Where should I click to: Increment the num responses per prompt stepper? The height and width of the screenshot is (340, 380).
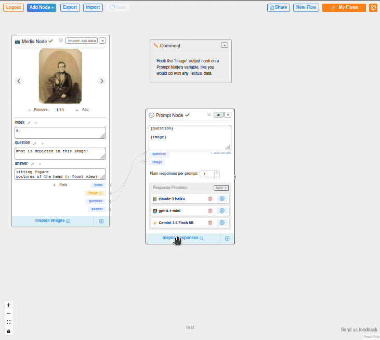[x=217, y=172]
